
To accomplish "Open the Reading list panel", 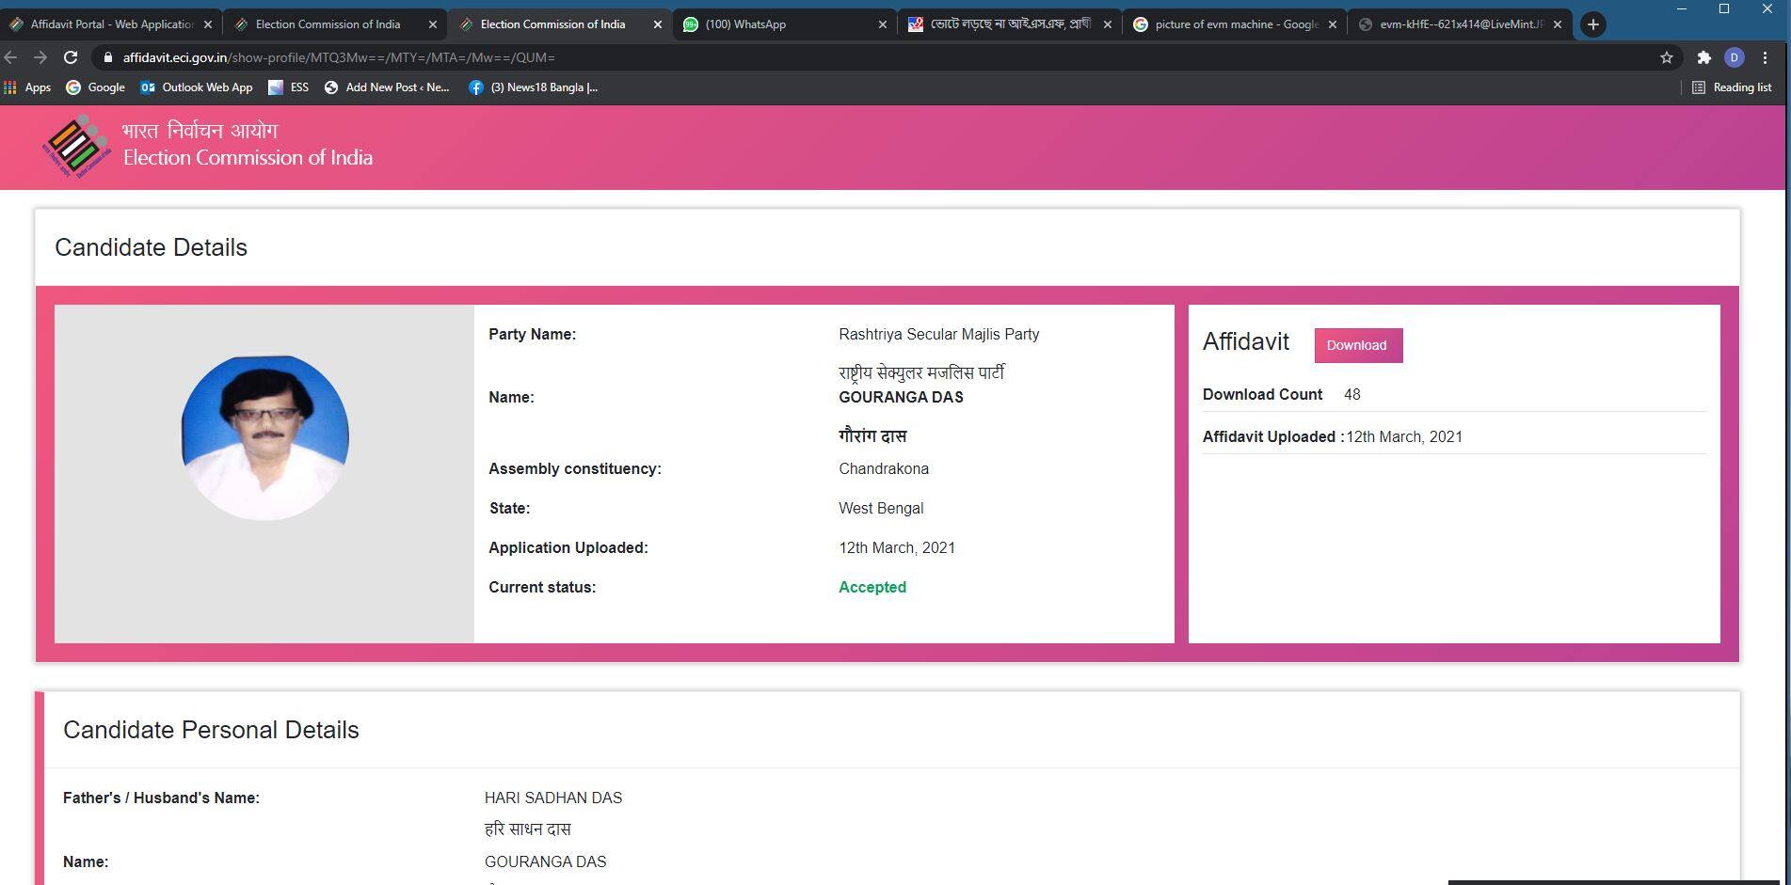I will pyautogui.click(x=1731, y=87).
